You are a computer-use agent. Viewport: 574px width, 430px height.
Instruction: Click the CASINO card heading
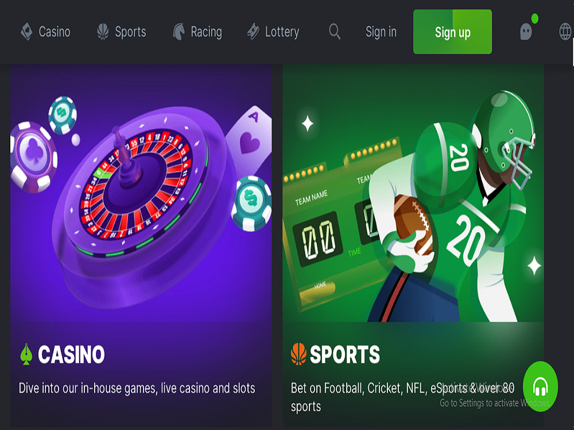pyautogui.click(x=71, y=354)
